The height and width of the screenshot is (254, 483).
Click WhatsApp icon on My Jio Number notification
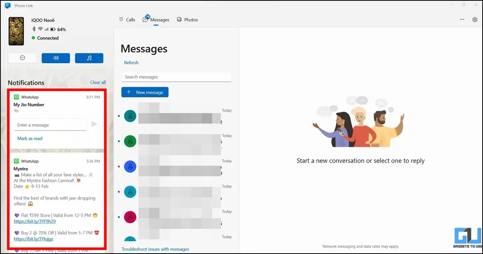(16, 97)
